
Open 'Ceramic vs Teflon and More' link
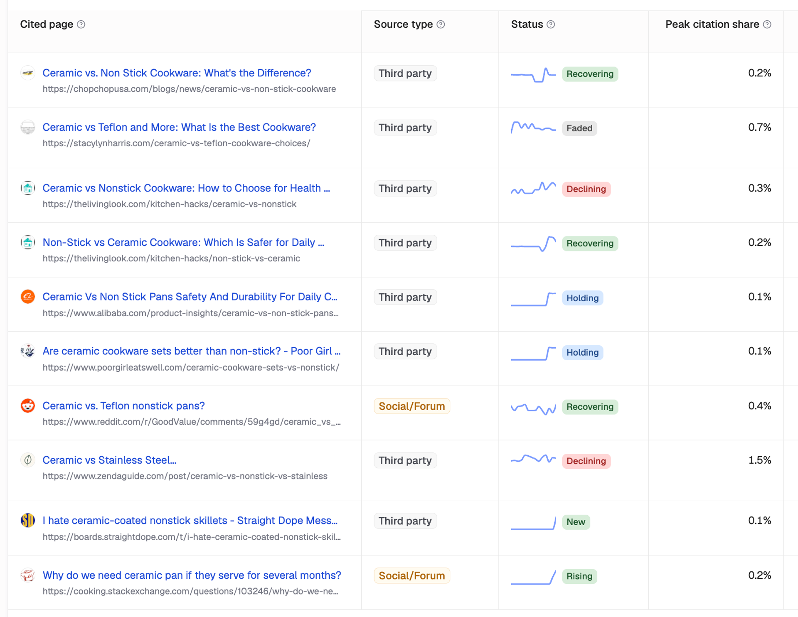(179, 128)
